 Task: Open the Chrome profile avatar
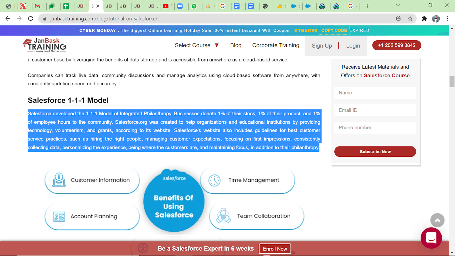(436, 18)
